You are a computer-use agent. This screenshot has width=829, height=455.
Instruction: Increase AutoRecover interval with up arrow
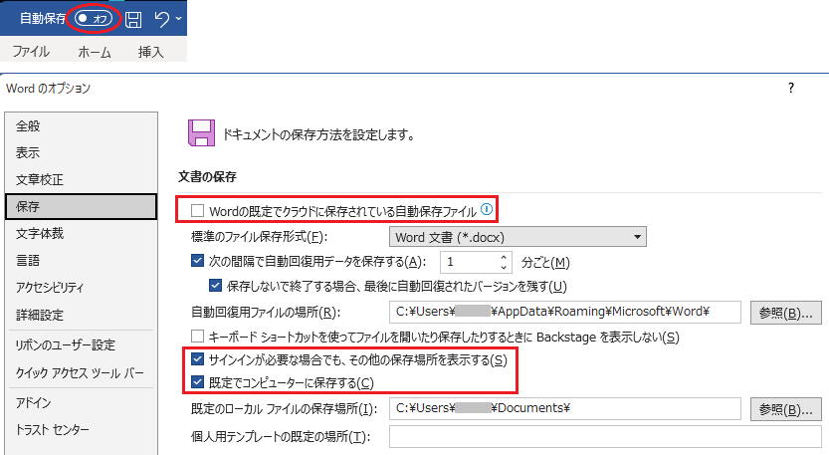[504, 257]
